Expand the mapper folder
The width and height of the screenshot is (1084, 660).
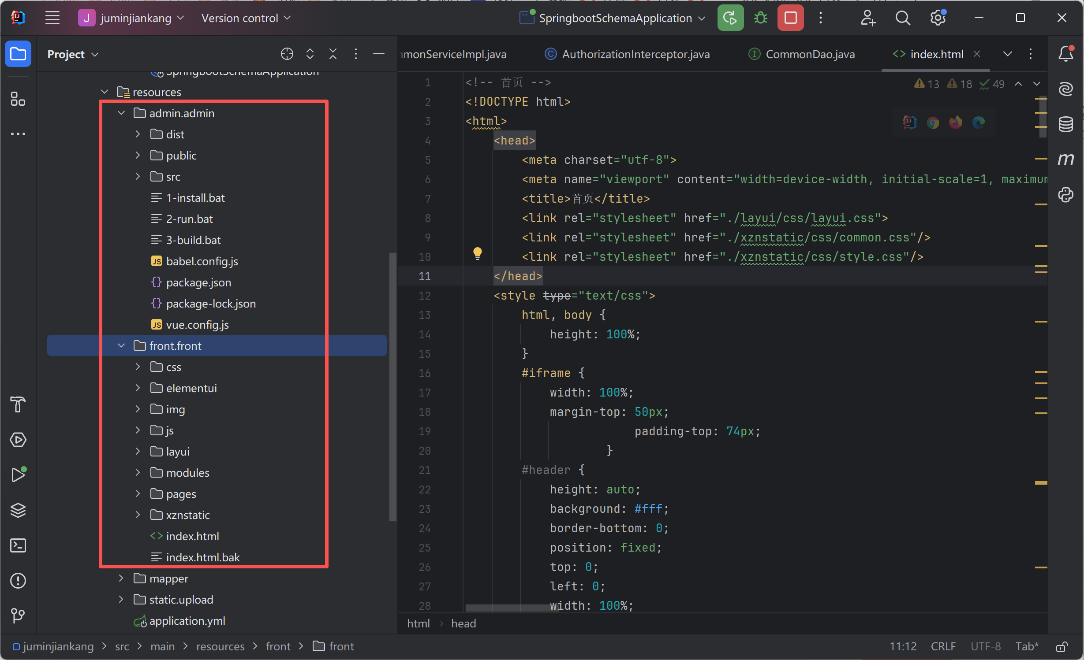[x=121, y=578]
